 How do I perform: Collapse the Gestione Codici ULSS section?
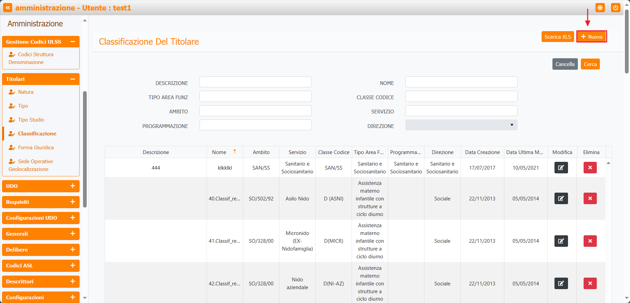point(72,42)
